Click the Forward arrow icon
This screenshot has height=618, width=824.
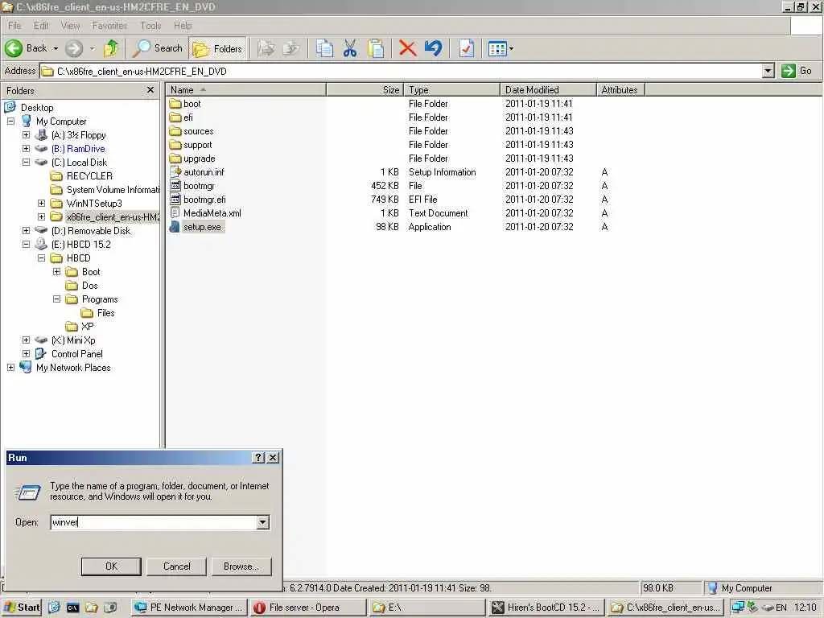coord(74,48)
